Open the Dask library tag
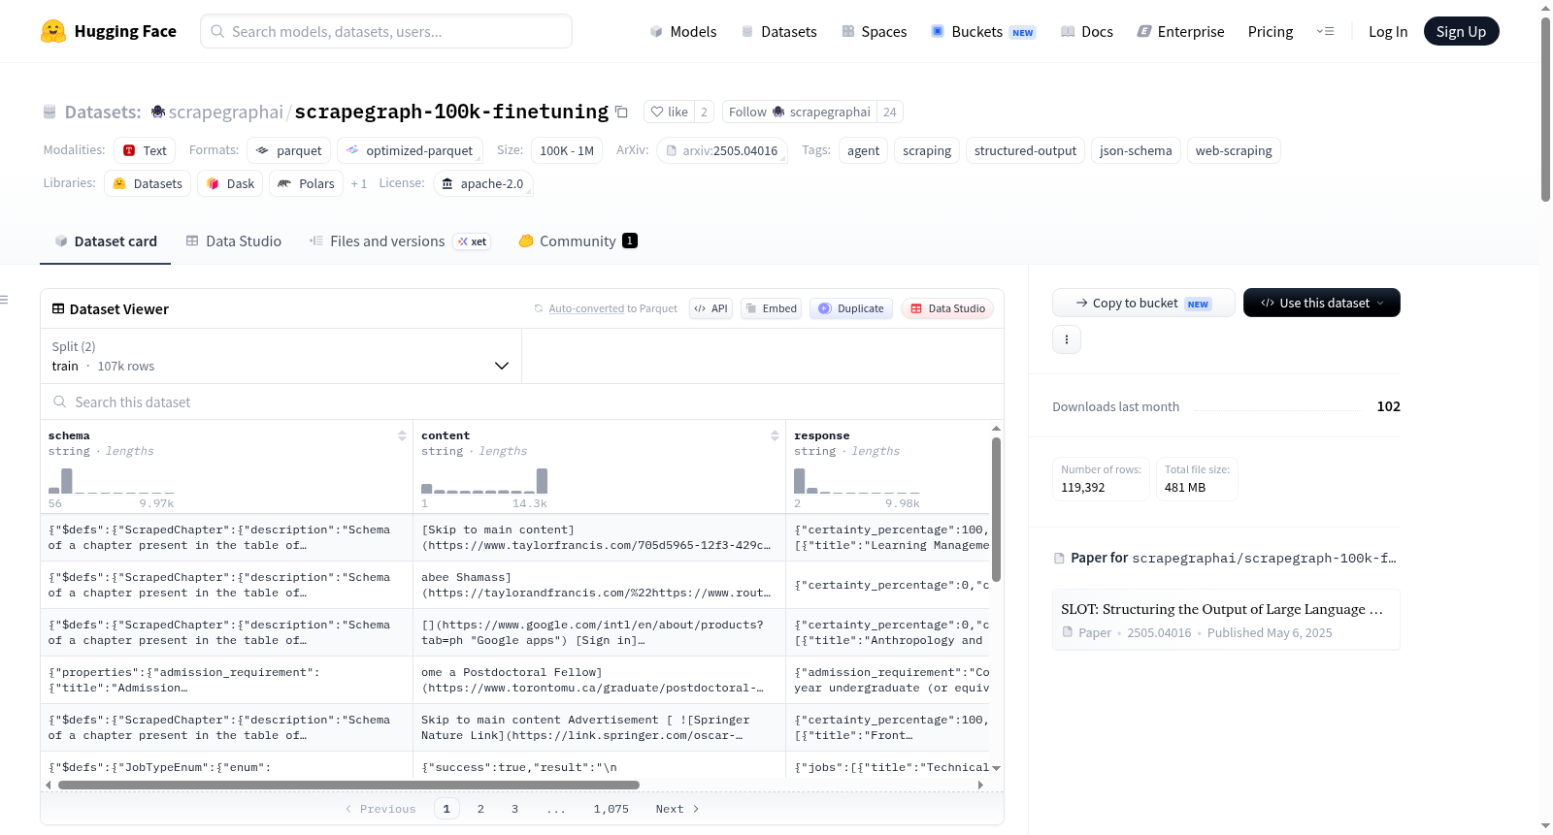The width and height of the screenshot is (1553, 835). tap(230, 183)
